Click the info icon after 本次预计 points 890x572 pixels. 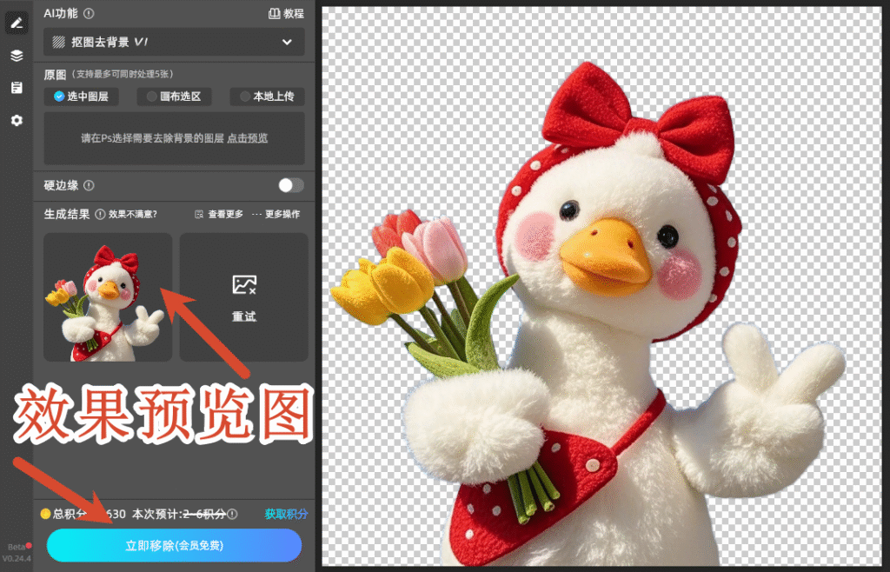click(232, 514)
